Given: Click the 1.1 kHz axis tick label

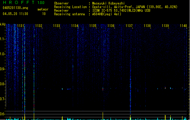Looking at the screenshot, I should click(x=2, y=39).
